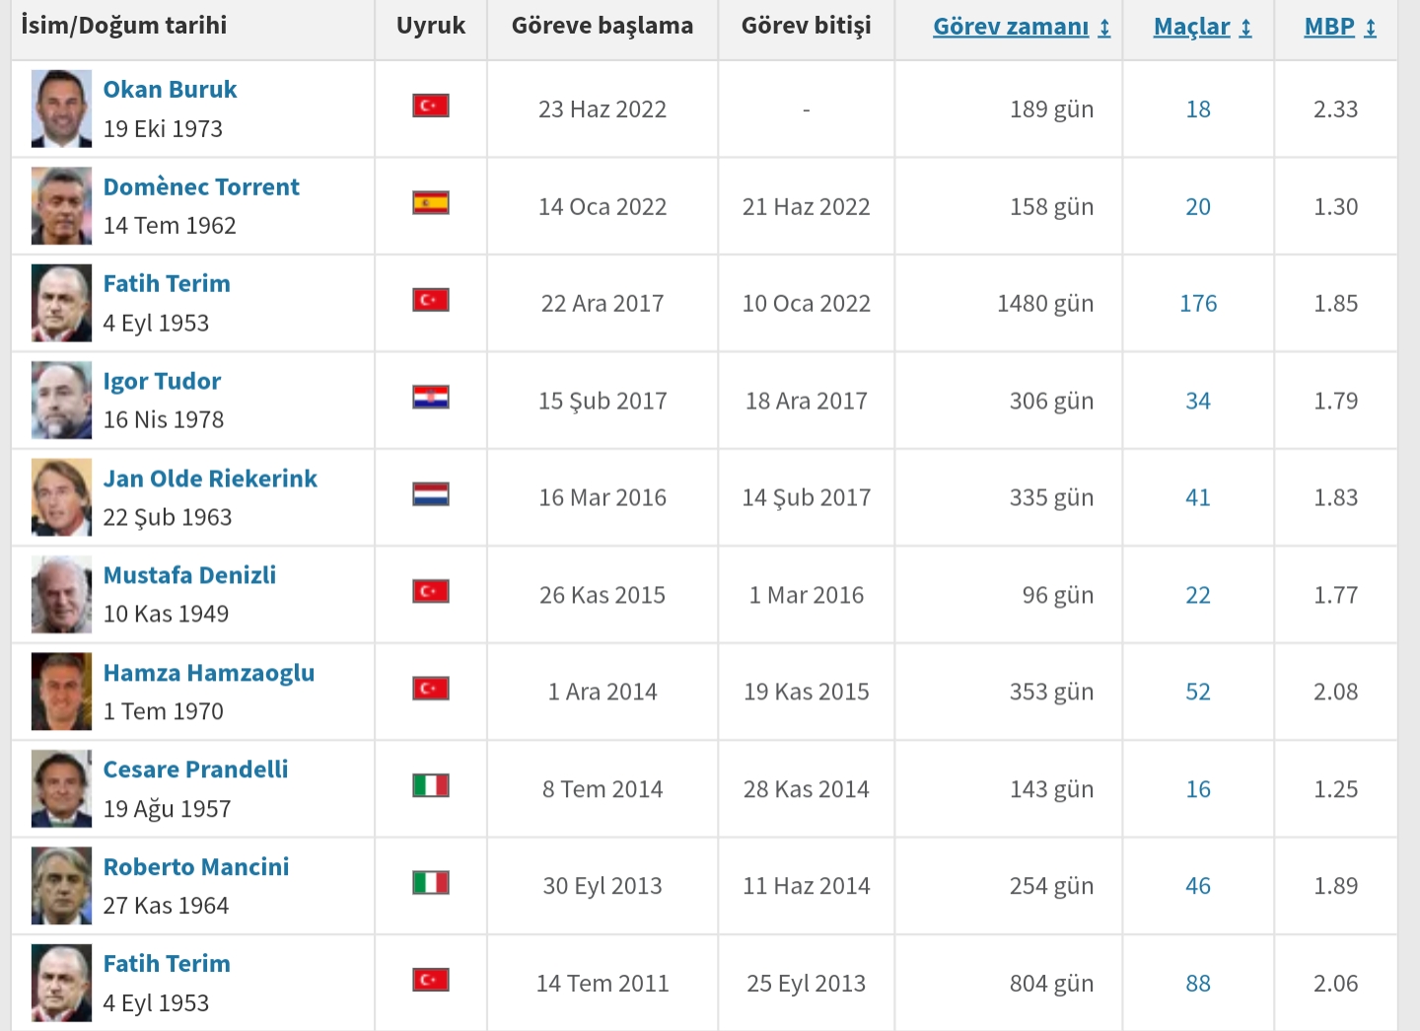Click Spanish flag in Domènec Torrent row

[x=431, y=203]
